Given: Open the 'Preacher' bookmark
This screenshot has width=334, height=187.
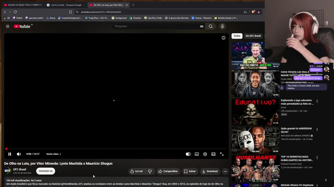Looking at the screenshot, I should pos(135,18).
